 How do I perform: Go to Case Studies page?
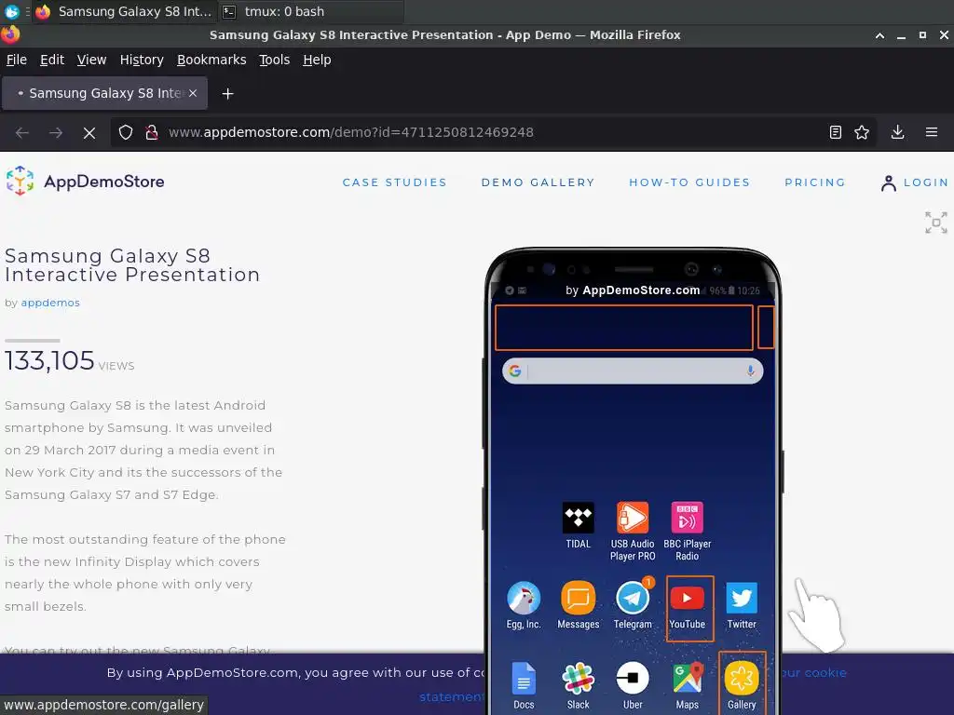tap(394, 182)
